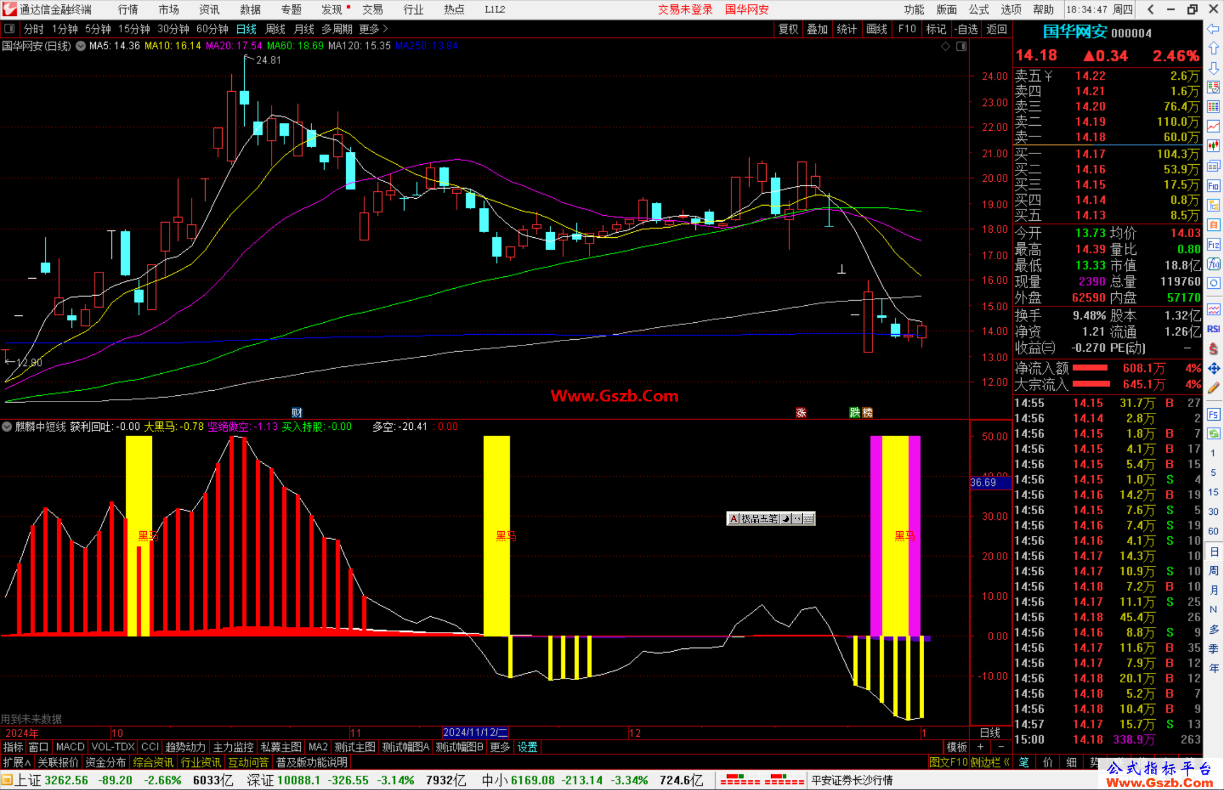Select the VOL-TDX indicator tab
This screenshot has width=1224, height=790.
113,747
